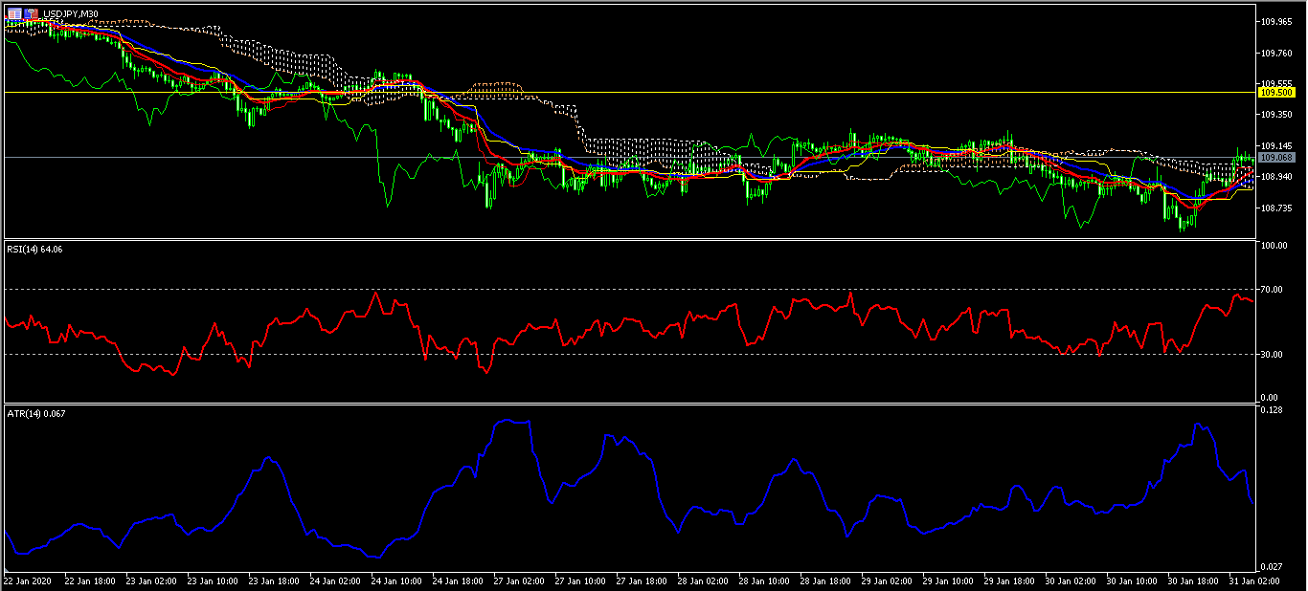The height and width of the screenshot is (591, 1308).
Task: Click the 109.965 price scale label
Action: coord(1276,21)
